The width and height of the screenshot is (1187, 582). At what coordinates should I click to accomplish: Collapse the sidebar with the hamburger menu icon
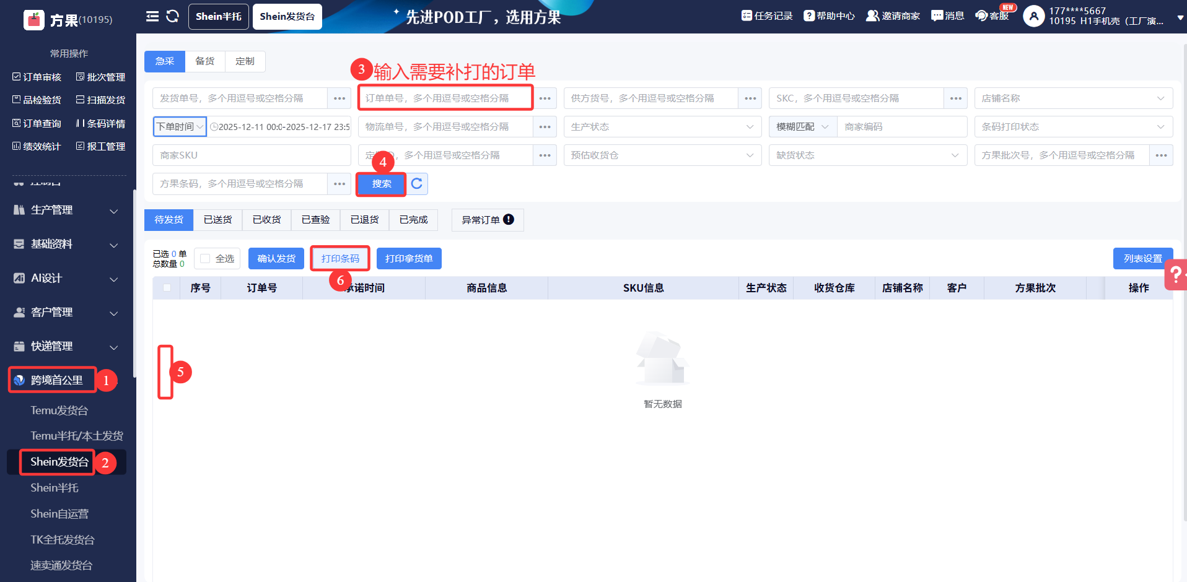(152, 16)
